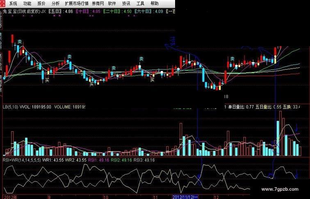
Task: Click the WR1: 43.55 value
Action: click(x=53, y=160)
